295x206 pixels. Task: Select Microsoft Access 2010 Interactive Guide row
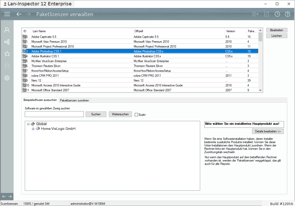pos(140,85)
